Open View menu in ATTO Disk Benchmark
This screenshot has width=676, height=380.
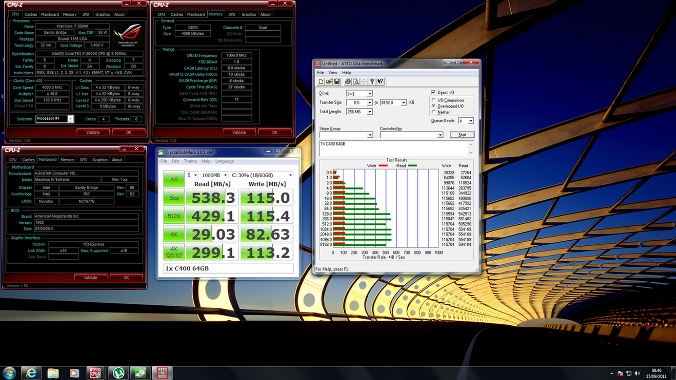(x=333, y=73)
